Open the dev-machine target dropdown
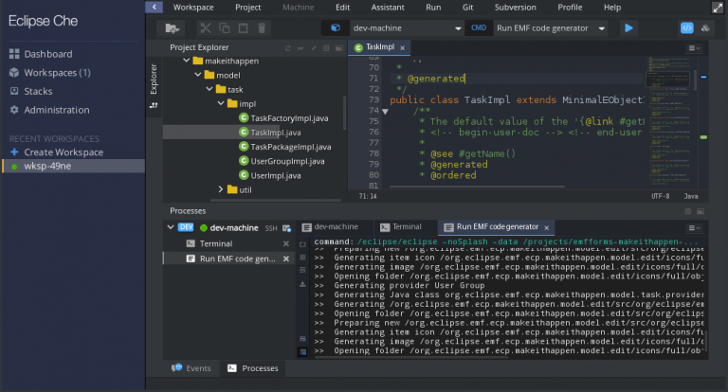Image resolution: width=728 pixels, height=392 pixels. 457,28
